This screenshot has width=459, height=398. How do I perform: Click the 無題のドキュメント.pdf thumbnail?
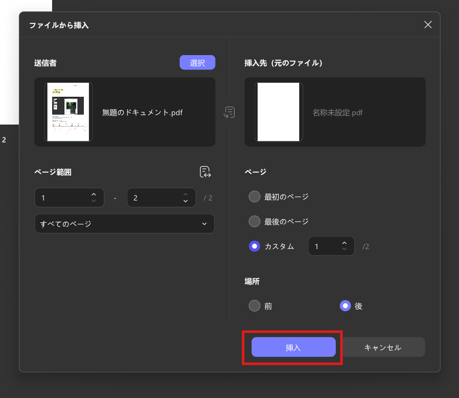[x=68, y=112]
